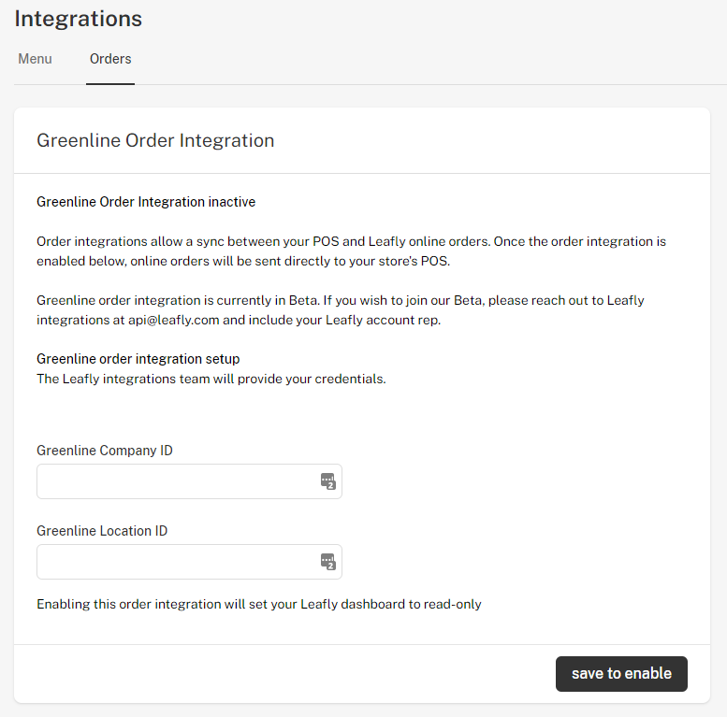Click the dashboard read-only notice text
Screen dimensions: 727x717
[259, 604]
